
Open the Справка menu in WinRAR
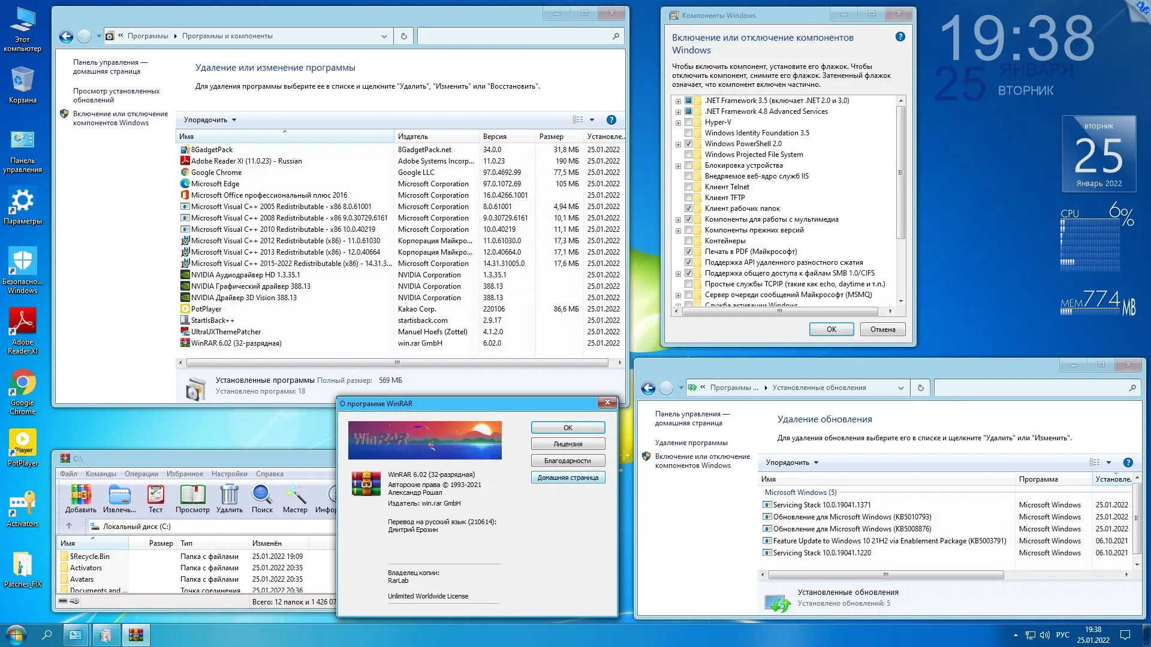(270, 473)
